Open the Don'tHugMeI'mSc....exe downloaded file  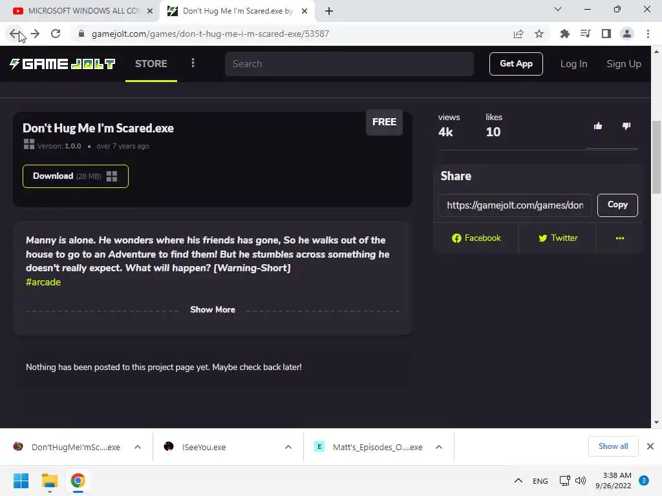coord(67,447)
